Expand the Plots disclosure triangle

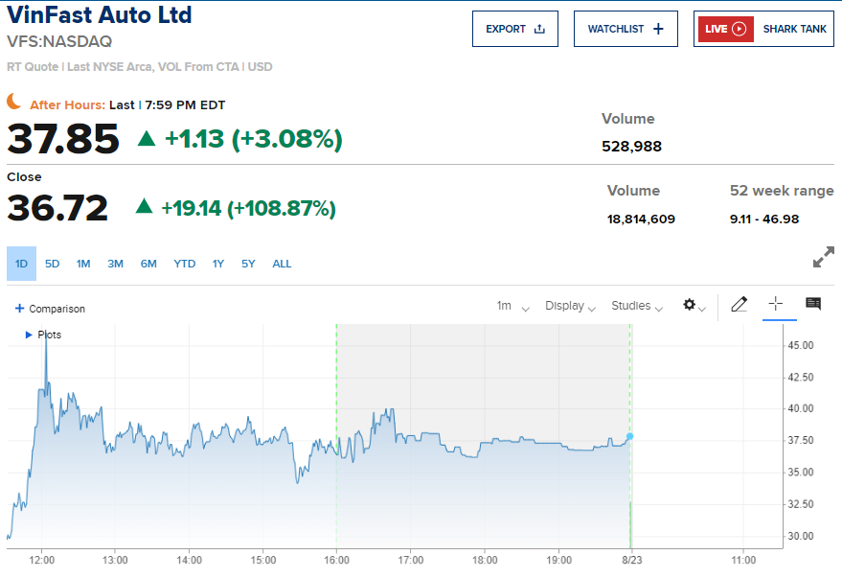tap(29, 335)
